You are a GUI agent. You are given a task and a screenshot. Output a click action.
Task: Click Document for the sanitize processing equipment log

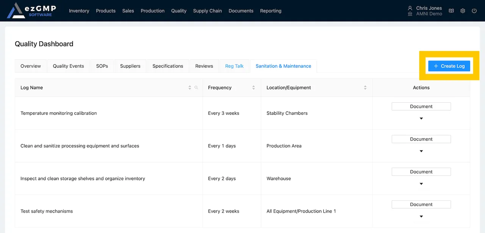coord(421,139)
